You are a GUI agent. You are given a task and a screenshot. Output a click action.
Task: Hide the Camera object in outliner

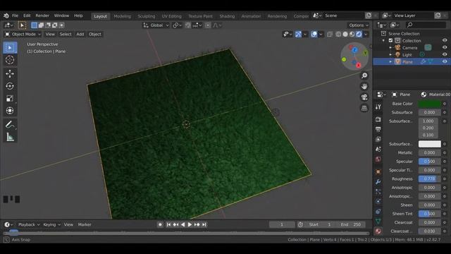coord(445,47)
